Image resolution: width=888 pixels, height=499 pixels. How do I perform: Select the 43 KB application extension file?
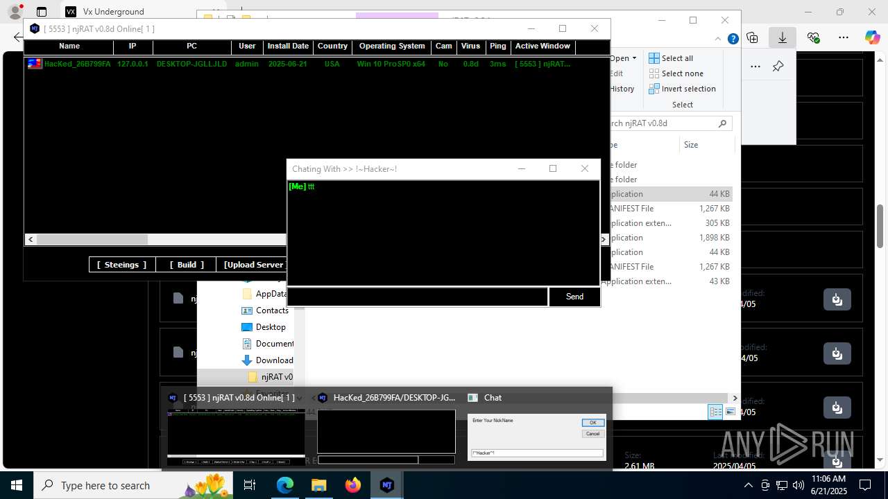point(666,281)
